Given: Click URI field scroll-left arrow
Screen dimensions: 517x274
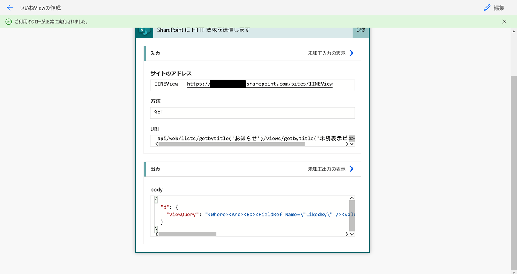Looking at the screenshot, I should tap(156, 144).
